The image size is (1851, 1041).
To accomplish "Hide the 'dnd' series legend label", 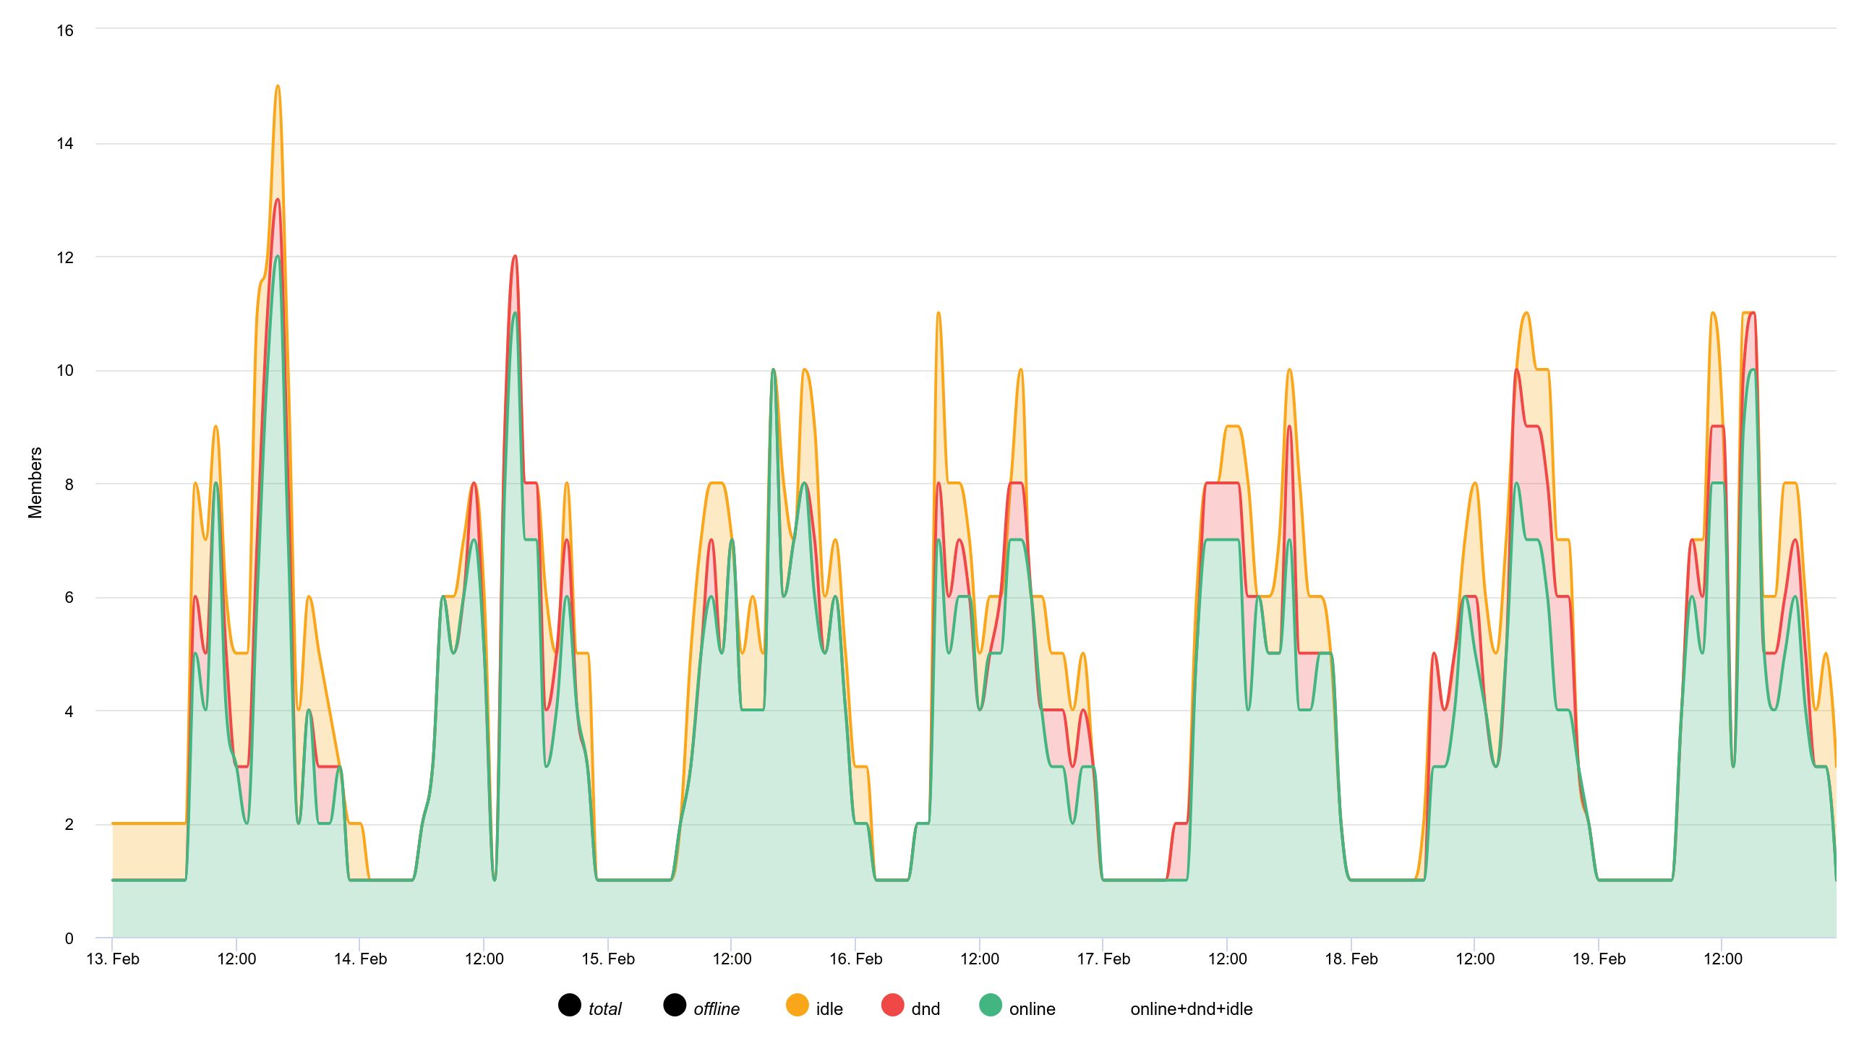I will 925,1009.
